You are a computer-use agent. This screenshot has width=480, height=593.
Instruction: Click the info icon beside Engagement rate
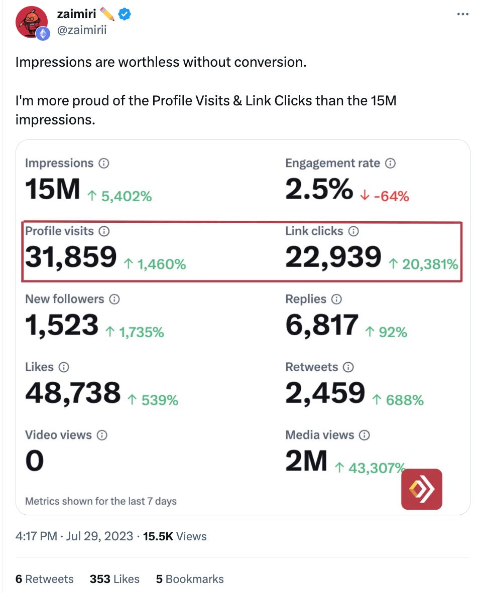click(x=390, y=164)
